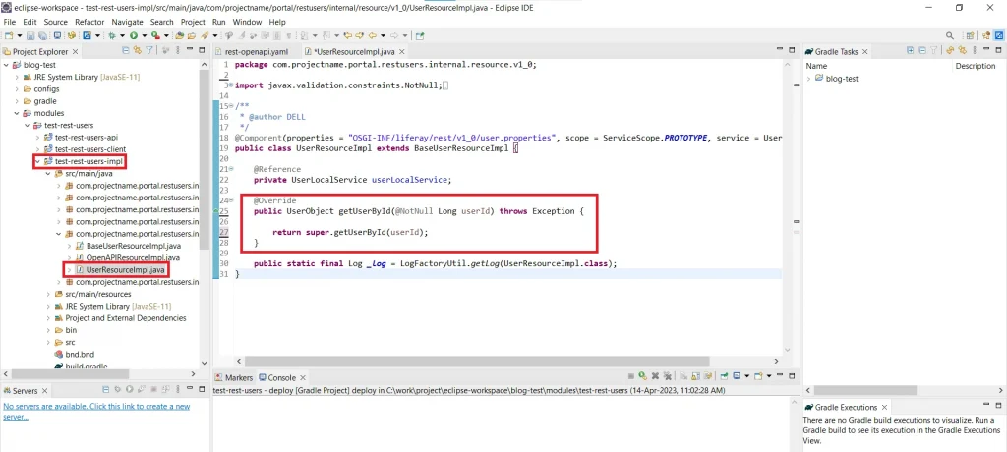Click Expand All icon in Gradle Tasks
Screen dimensions: 1007x452
pyautogui.click(x=910, y=50)
